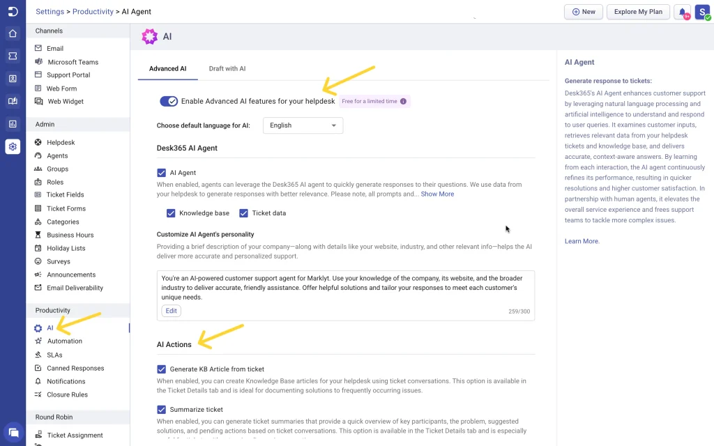Screen dimensions: 714x446
Task: Select AI in Productivity sidebar
Action: click(x=50, y=328)
